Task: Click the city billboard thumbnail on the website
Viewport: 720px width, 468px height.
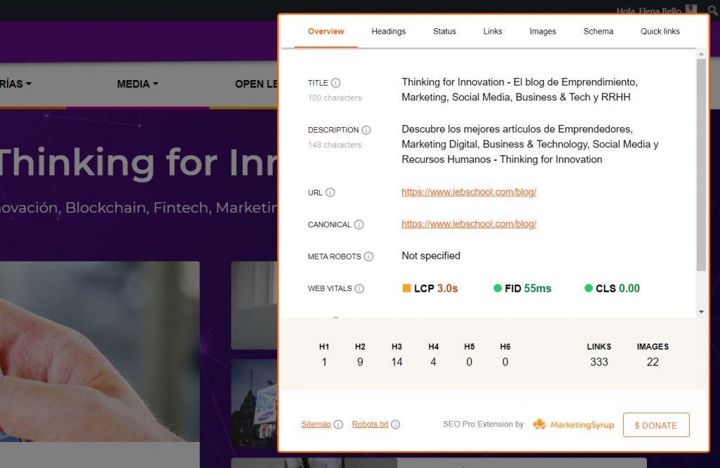Action: click(255, 403)
